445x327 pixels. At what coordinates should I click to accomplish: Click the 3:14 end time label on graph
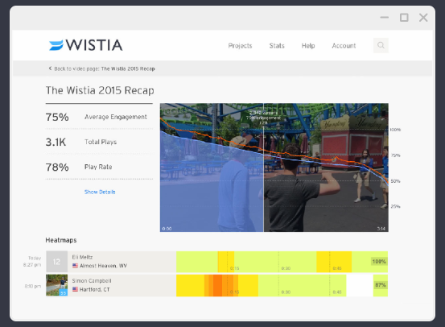(381, 229)
